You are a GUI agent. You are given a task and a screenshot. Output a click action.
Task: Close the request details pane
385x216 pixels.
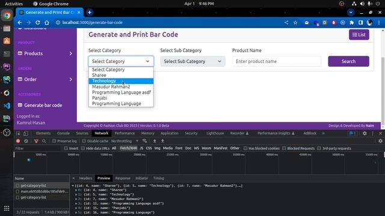(x=73, y=178)
